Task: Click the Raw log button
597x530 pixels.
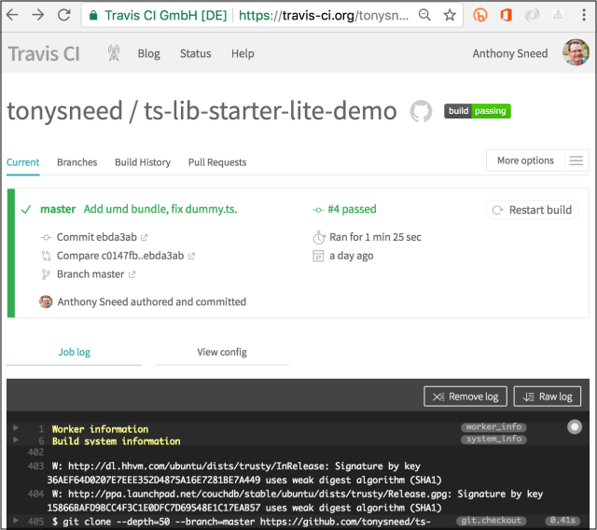Action: coord(548,397)
